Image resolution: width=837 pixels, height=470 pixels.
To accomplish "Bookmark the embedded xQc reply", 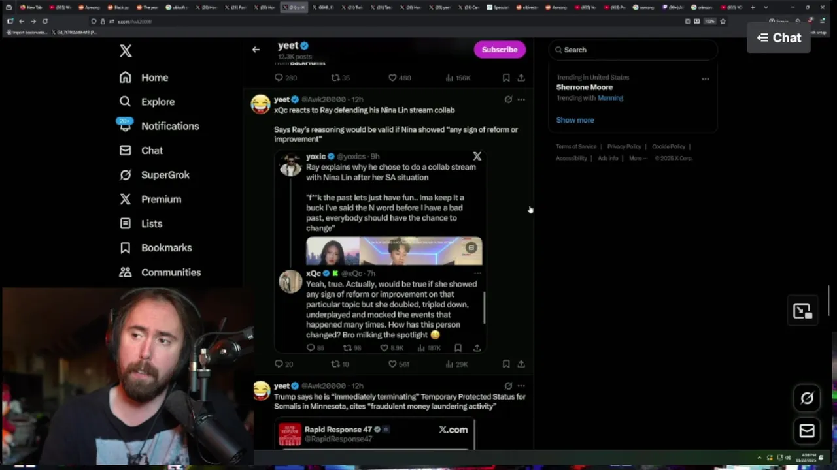I will [458, 348].
